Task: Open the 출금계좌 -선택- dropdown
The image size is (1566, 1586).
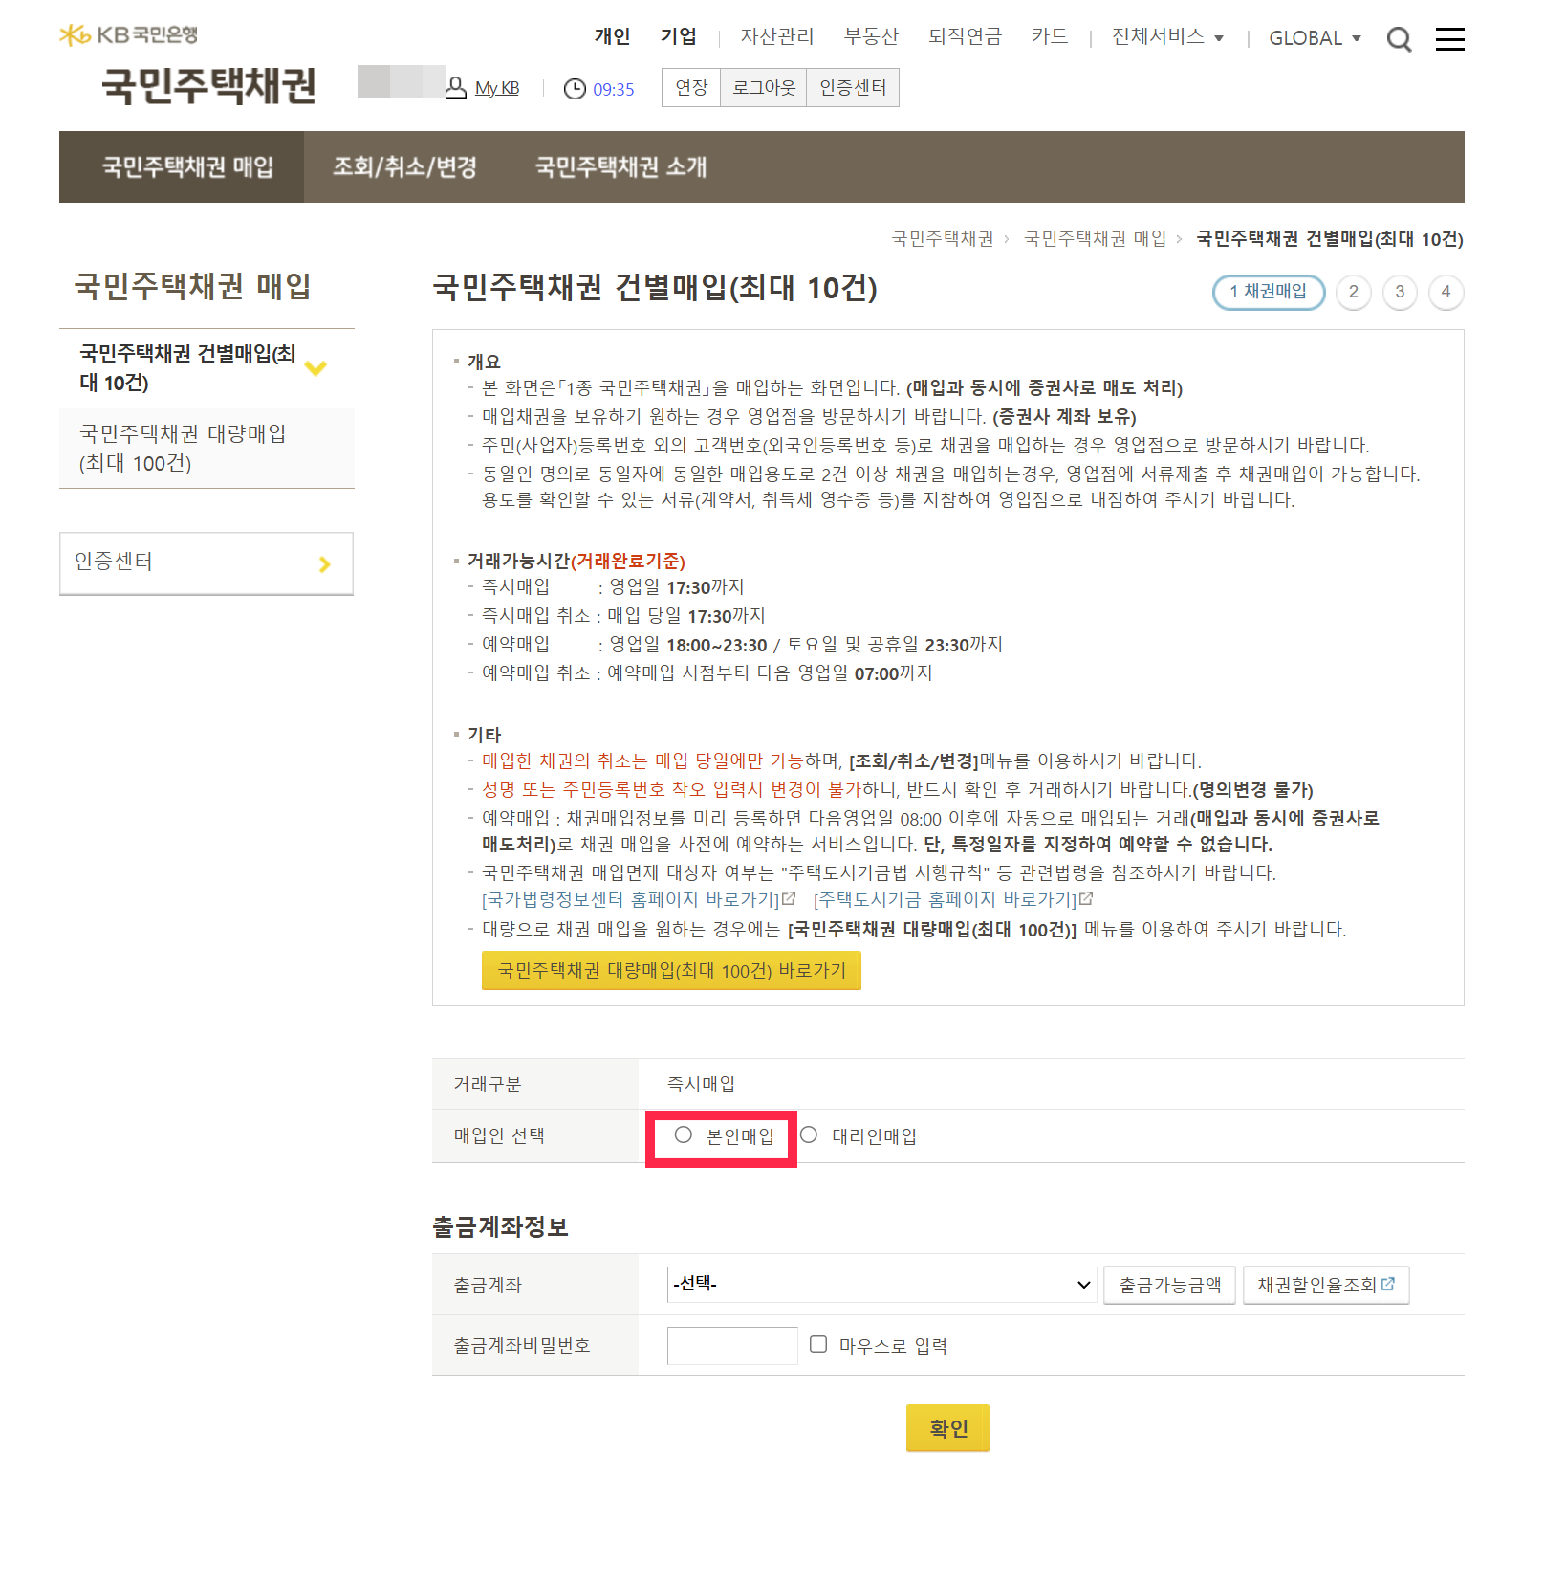Action: [x=881, y=1284]
